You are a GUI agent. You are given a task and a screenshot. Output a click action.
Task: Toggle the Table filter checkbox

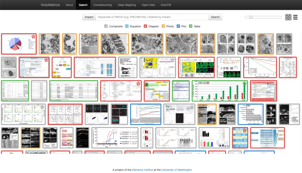pyautogui.click(x=190, y=26)
